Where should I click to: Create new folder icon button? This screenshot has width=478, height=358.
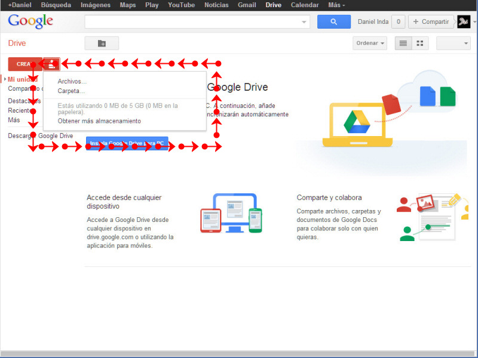pyautogui.click(x=102, y=43)
